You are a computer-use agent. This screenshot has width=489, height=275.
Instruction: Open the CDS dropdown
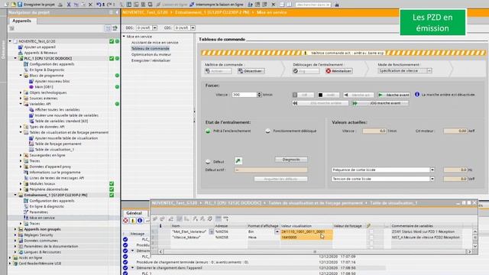pos(193,27)
